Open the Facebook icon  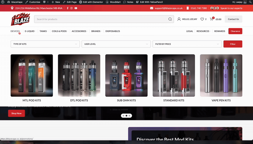click(x=68, y=8)
